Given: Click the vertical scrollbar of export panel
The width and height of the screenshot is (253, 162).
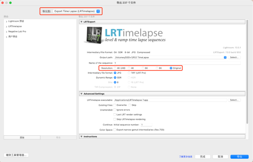Looking at the screenshot, I should point(247,72).
